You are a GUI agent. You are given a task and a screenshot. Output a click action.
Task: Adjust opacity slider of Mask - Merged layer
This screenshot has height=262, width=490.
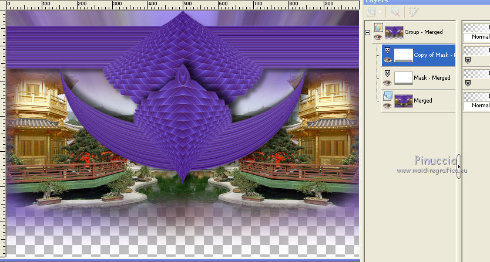[x=477, y=74]
